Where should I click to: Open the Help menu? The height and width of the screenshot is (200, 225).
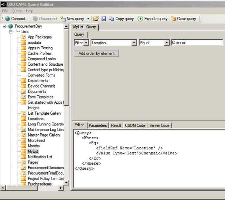click(x=29, y=11)
